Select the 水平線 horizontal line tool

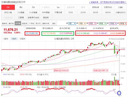pos(18,23)
